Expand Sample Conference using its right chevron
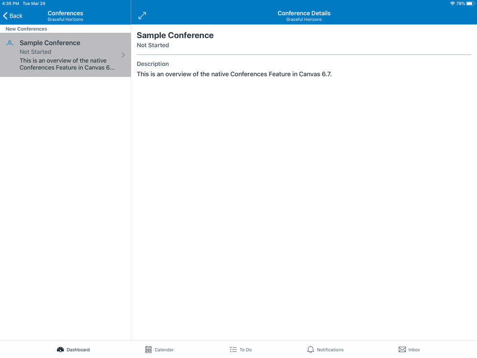Screen dimensions: 477x358 [x=123, y=55]
